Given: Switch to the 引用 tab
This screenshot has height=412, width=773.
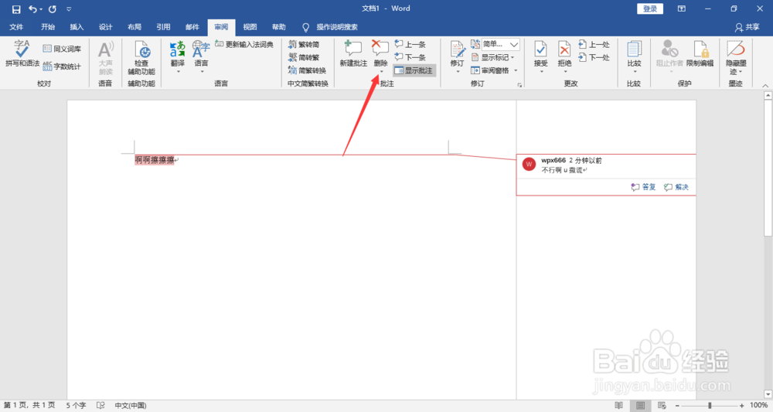Looking at the screenshot, I should (x=163, y=27).
